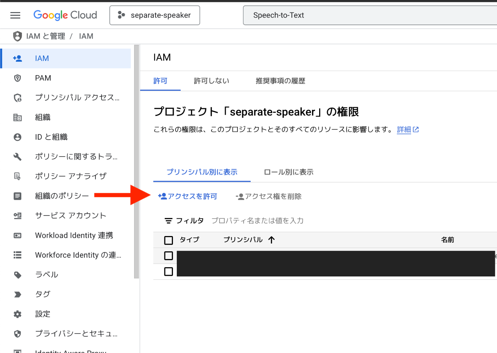Image resolution: width=497 pixels, height=353 pixels.
Task: Click the ラベル tag icon
Action: click(17, 275)
